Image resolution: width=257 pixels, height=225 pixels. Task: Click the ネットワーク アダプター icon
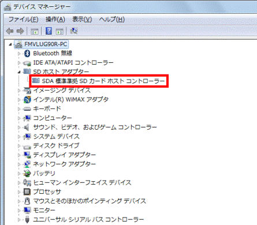(x=27, y=164)
